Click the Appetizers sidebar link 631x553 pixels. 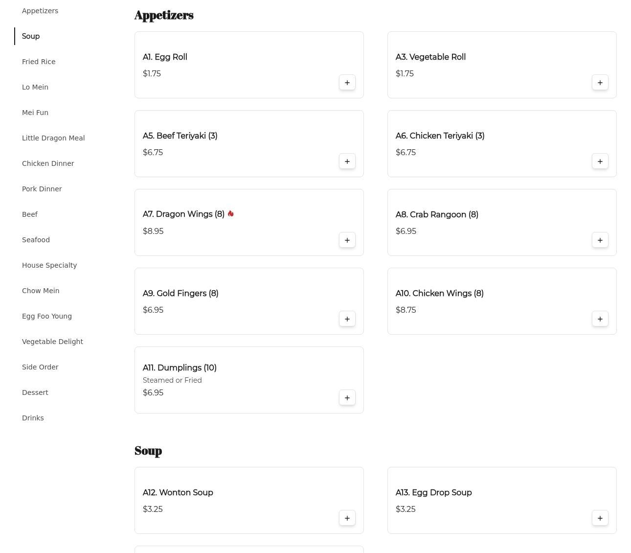click(40, 11)
